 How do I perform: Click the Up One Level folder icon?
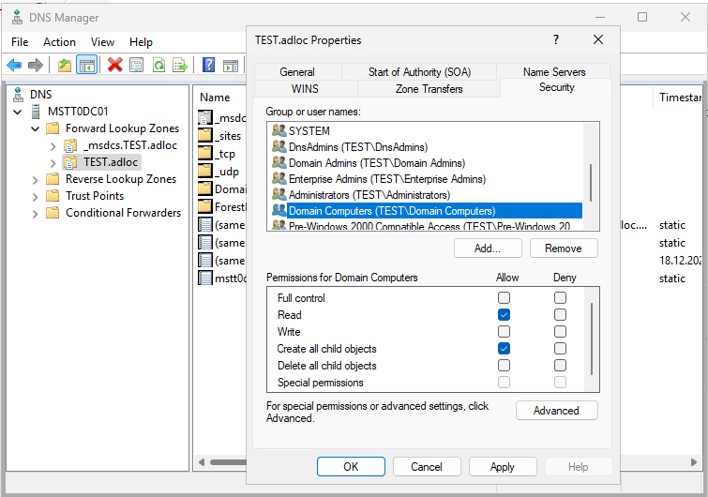click(64, 65)
